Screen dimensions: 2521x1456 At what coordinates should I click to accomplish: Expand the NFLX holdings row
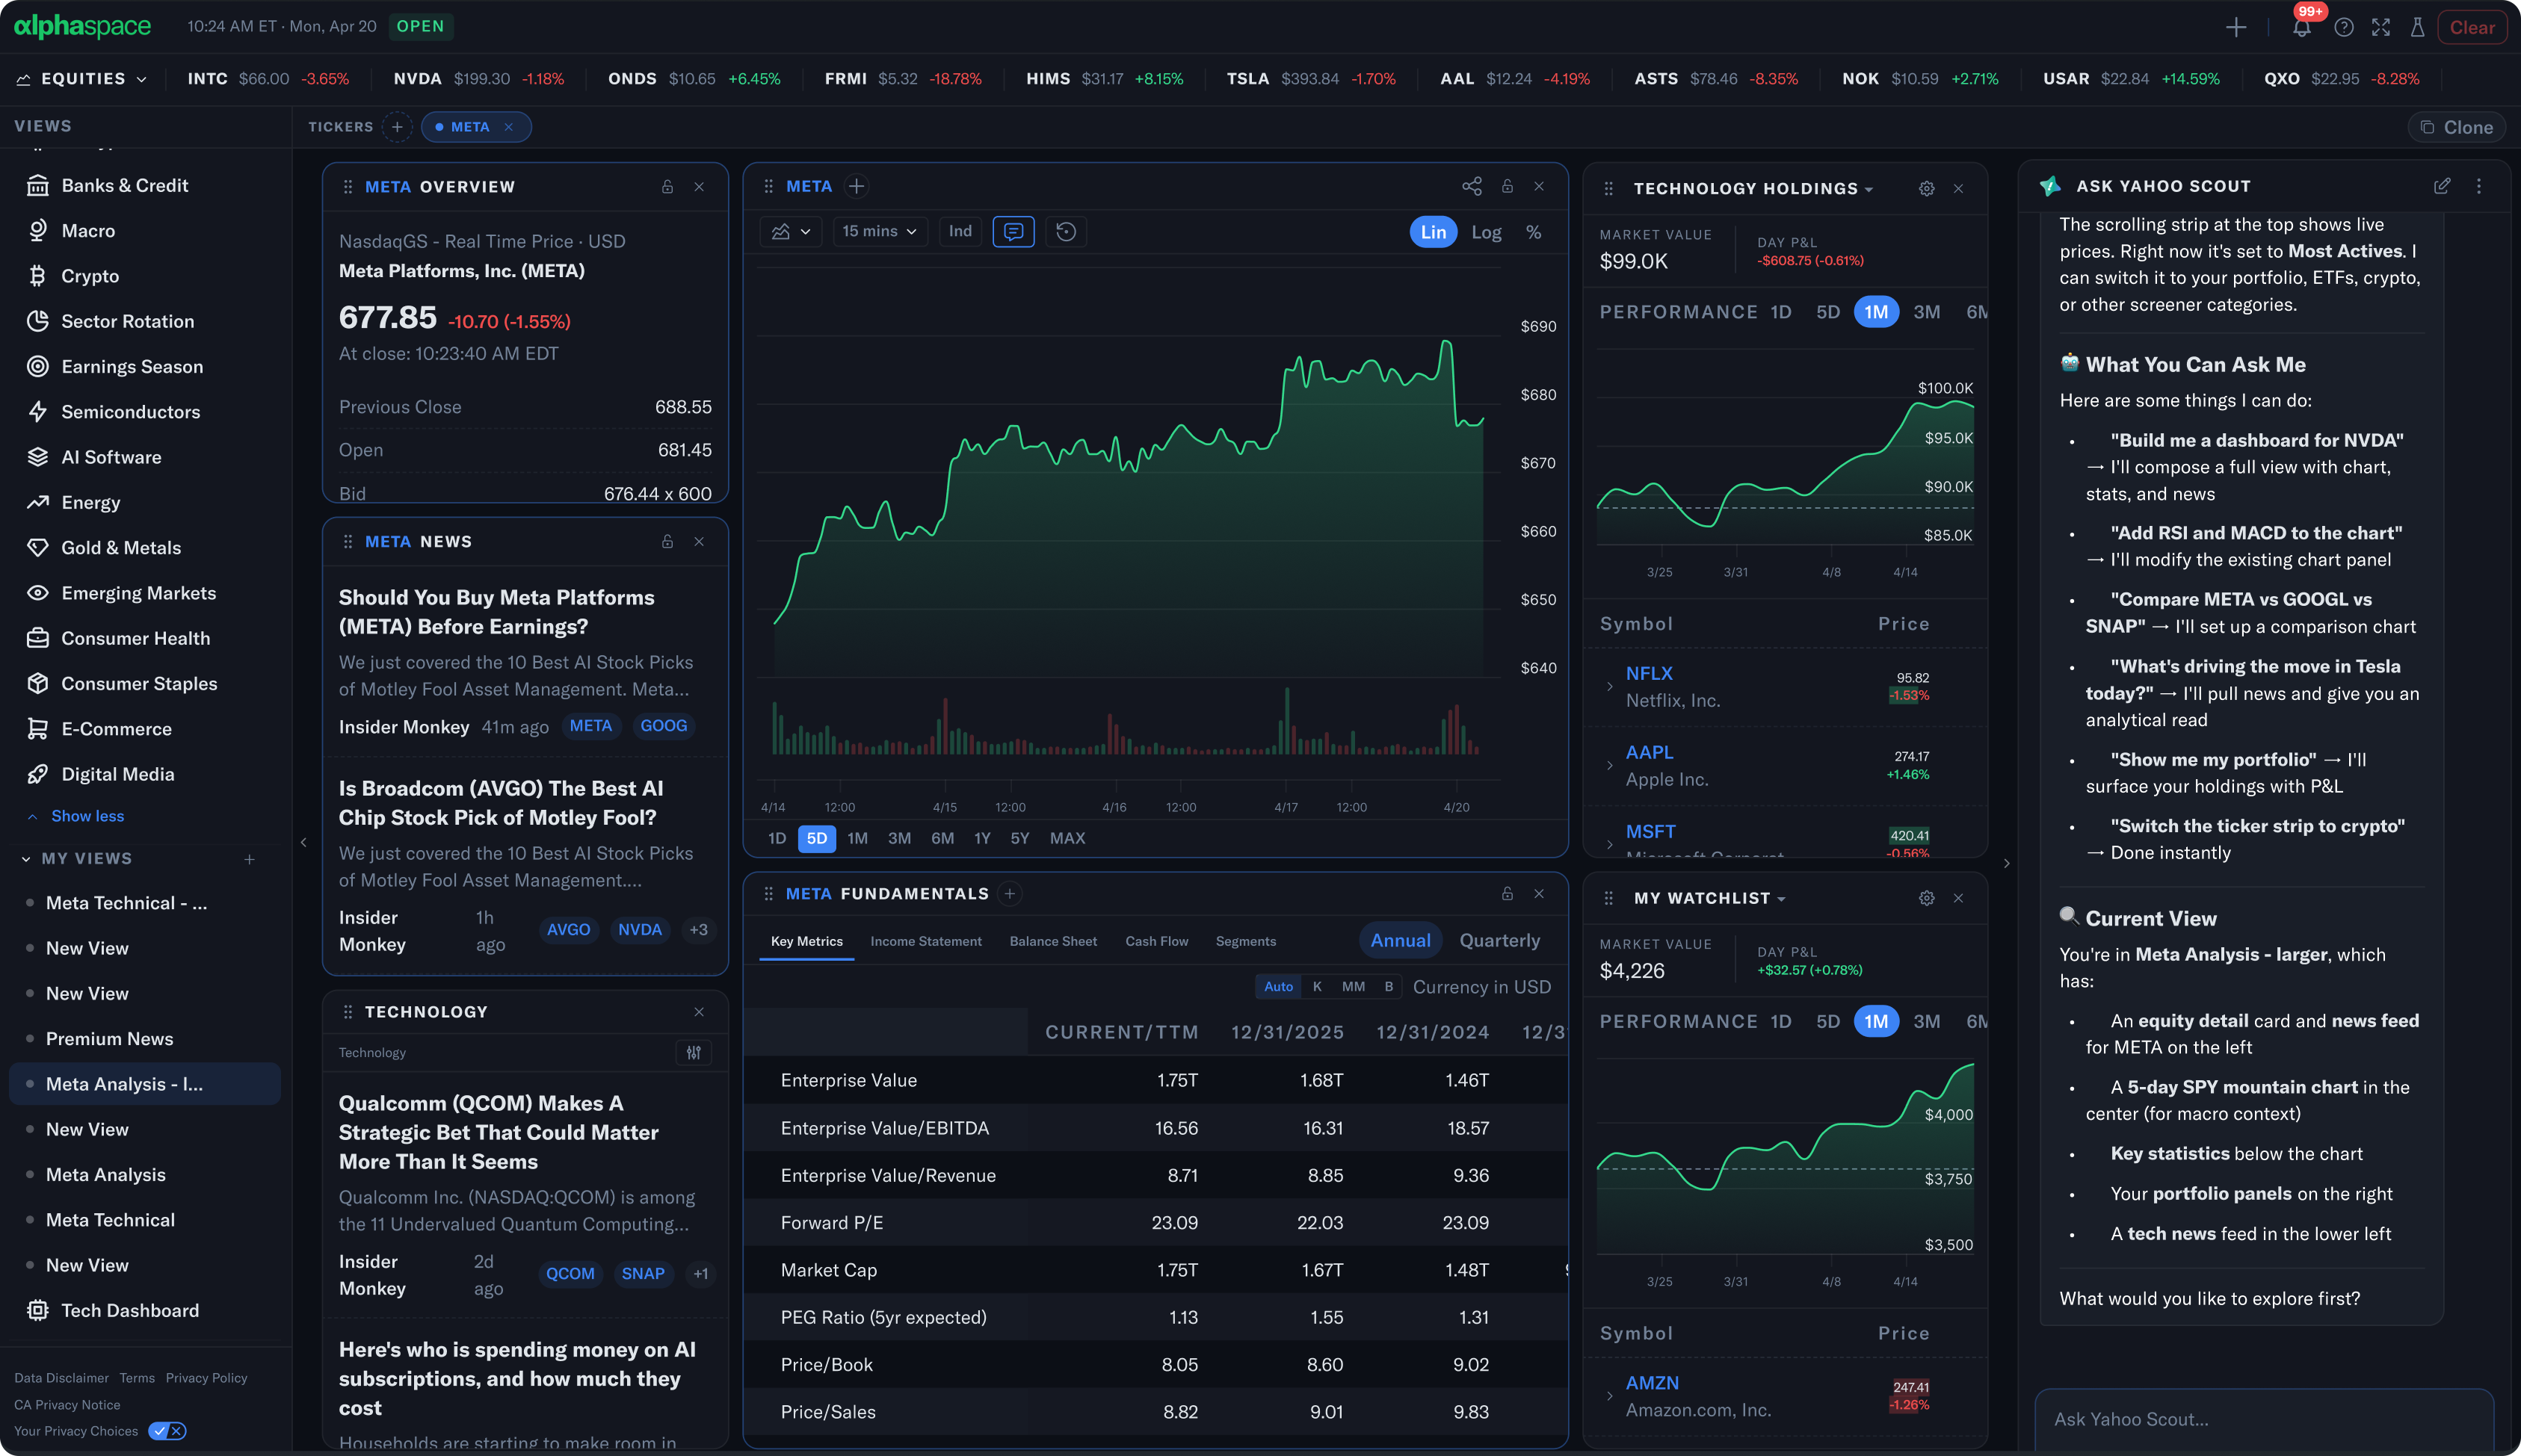pyautogui.click(x=1608, y=686)
